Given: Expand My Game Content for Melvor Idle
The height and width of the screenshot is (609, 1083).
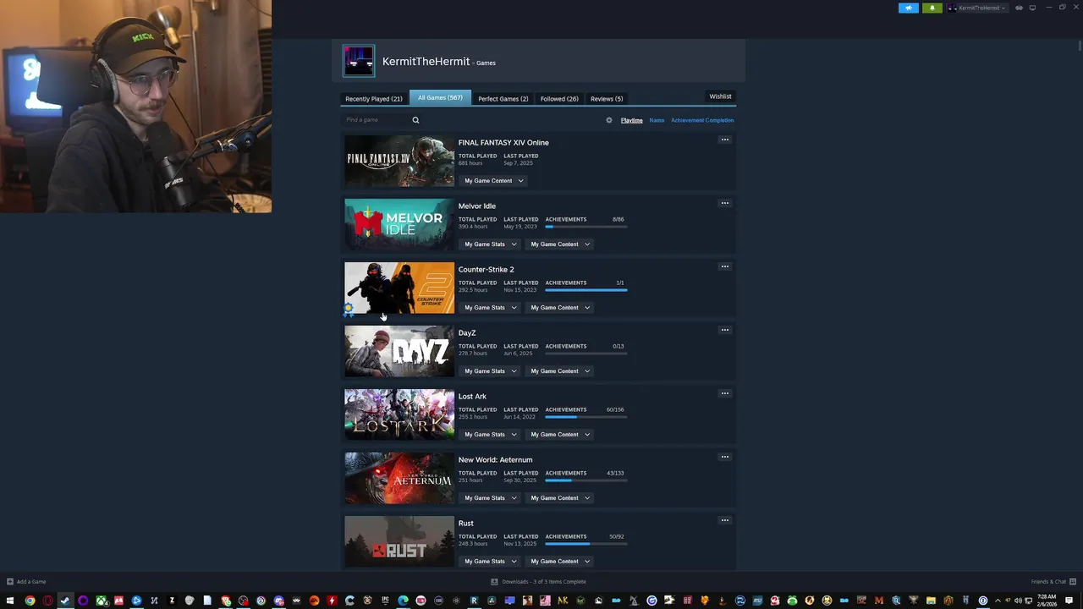Looking at the screenshot, I should [x=560, y=244].
